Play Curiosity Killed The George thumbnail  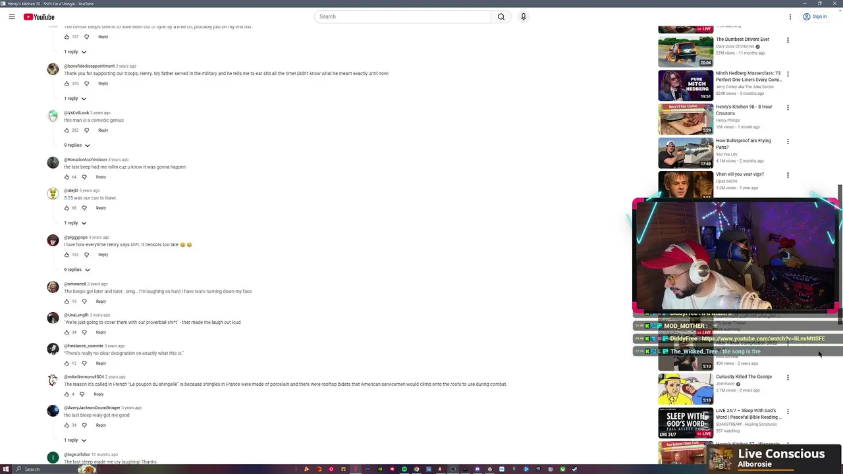tap(686, 389)
